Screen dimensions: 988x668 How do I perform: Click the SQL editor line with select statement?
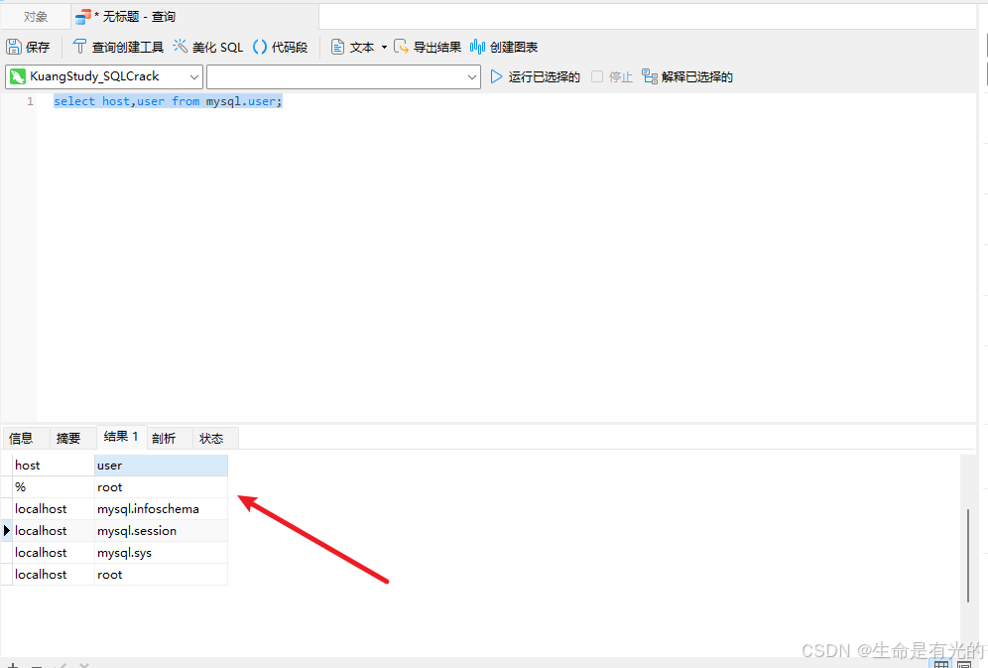coord(168,101)
